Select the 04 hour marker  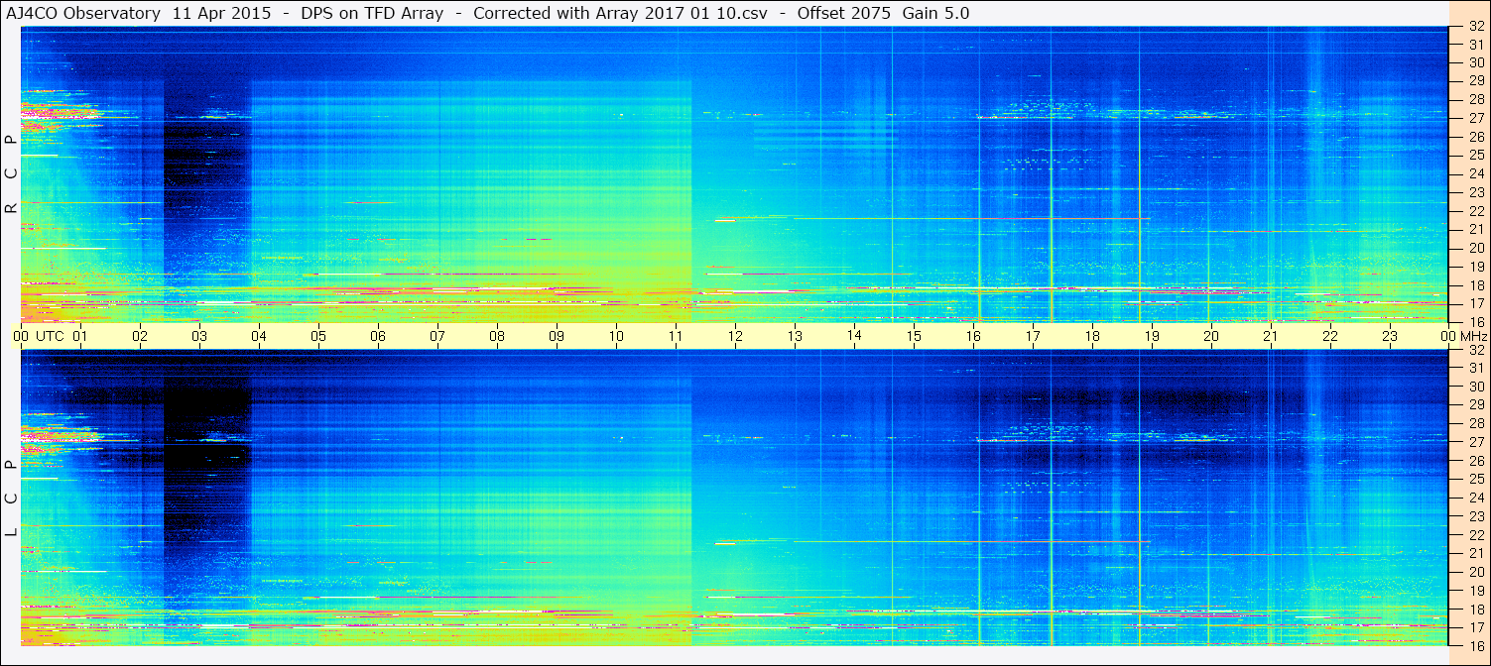coord(259,336)
